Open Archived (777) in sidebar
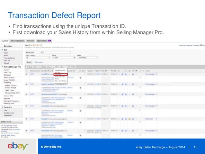 point(8,96)
